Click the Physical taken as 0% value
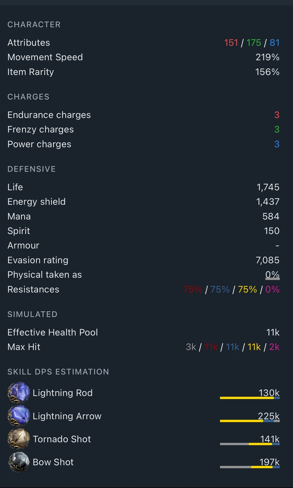293x488 pixels. [x=272, y=275]
